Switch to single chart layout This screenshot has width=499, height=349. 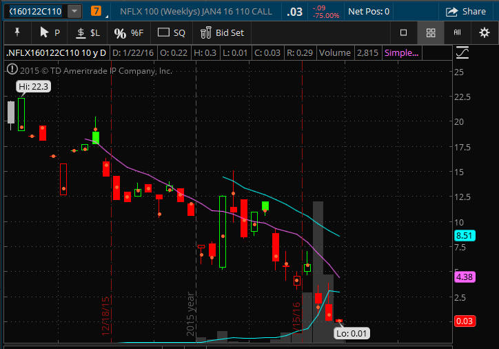tap(403, 32)
